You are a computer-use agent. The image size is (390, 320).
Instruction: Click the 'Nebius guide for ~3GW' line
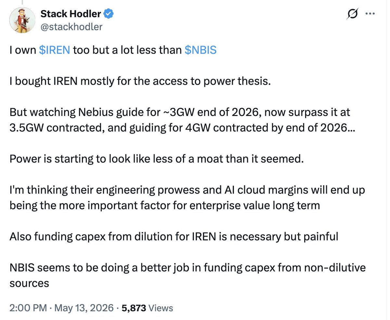(x=179, y=112)
